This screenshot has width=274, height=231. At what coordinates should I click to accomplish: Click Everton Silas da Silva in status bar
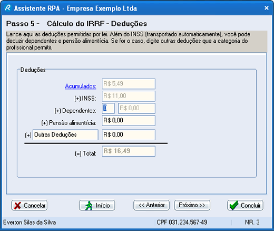tap(30, 223)
